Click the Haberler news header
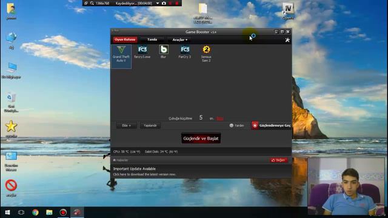The width and height of the screenshot is (388, 218). 121,160
